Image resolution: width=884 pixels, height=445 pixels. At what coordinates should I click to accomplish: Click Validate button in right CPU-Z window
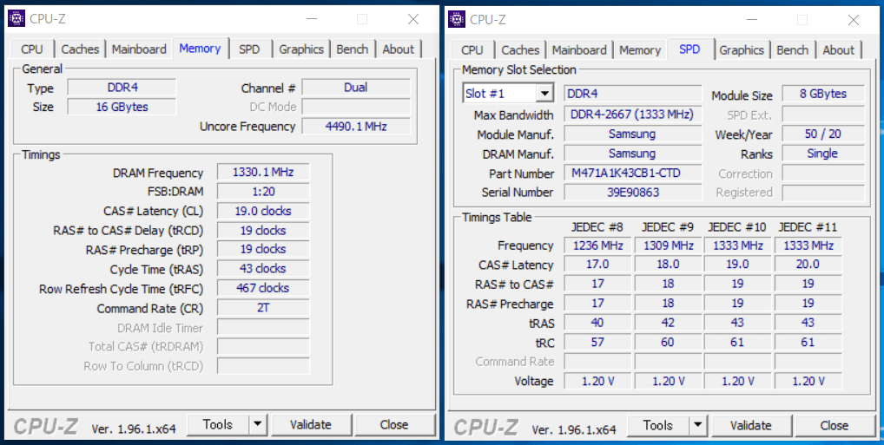pyautogui.click(x=751, y=425)
